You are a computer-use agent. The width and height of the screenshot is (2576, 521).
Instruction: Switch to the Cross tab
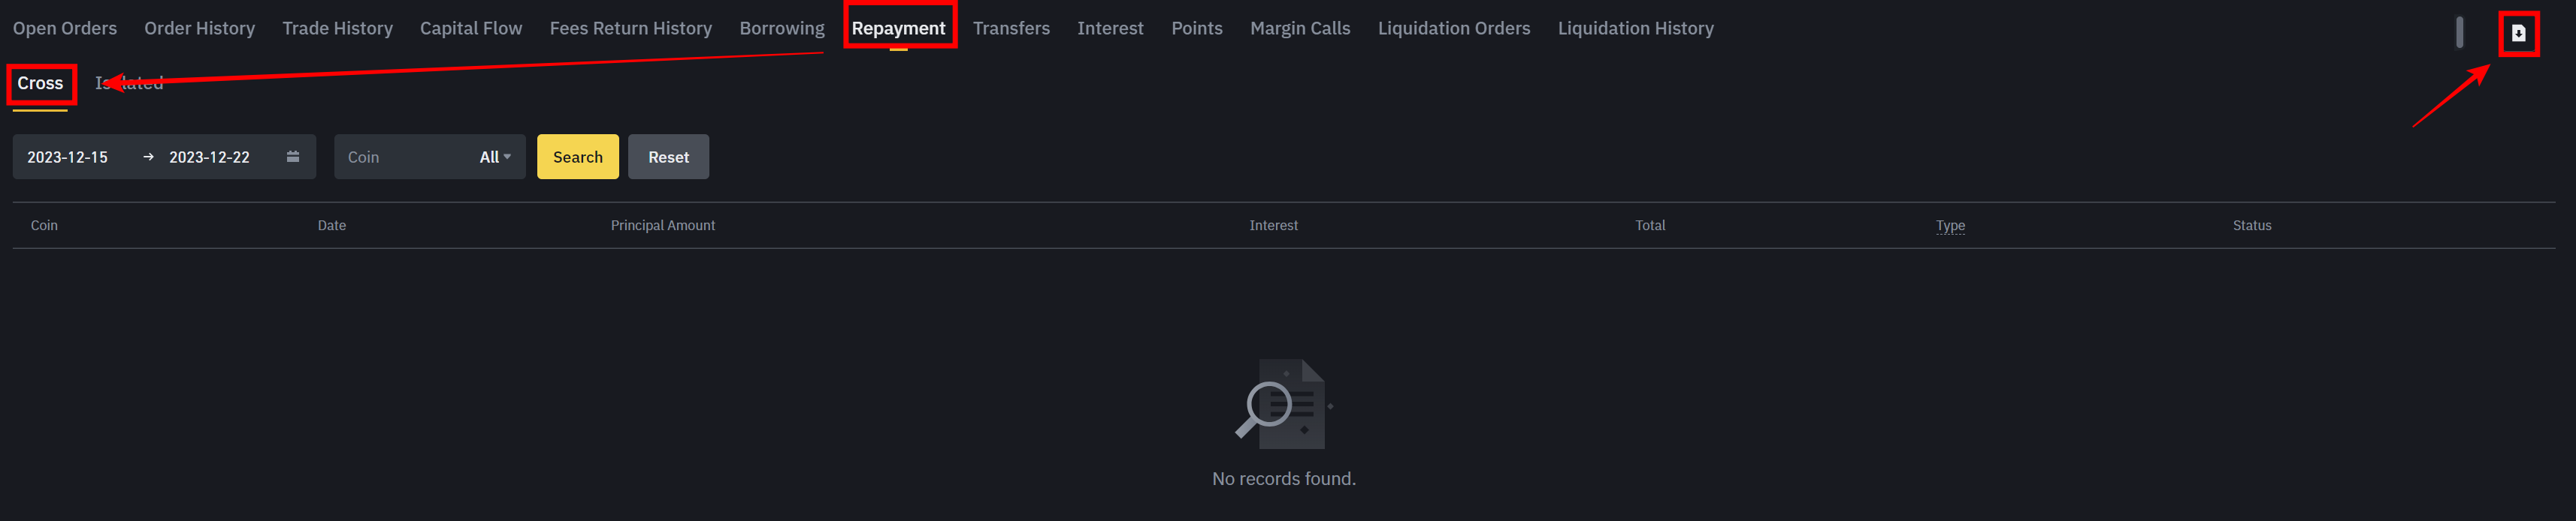click(x=40, y=83)
